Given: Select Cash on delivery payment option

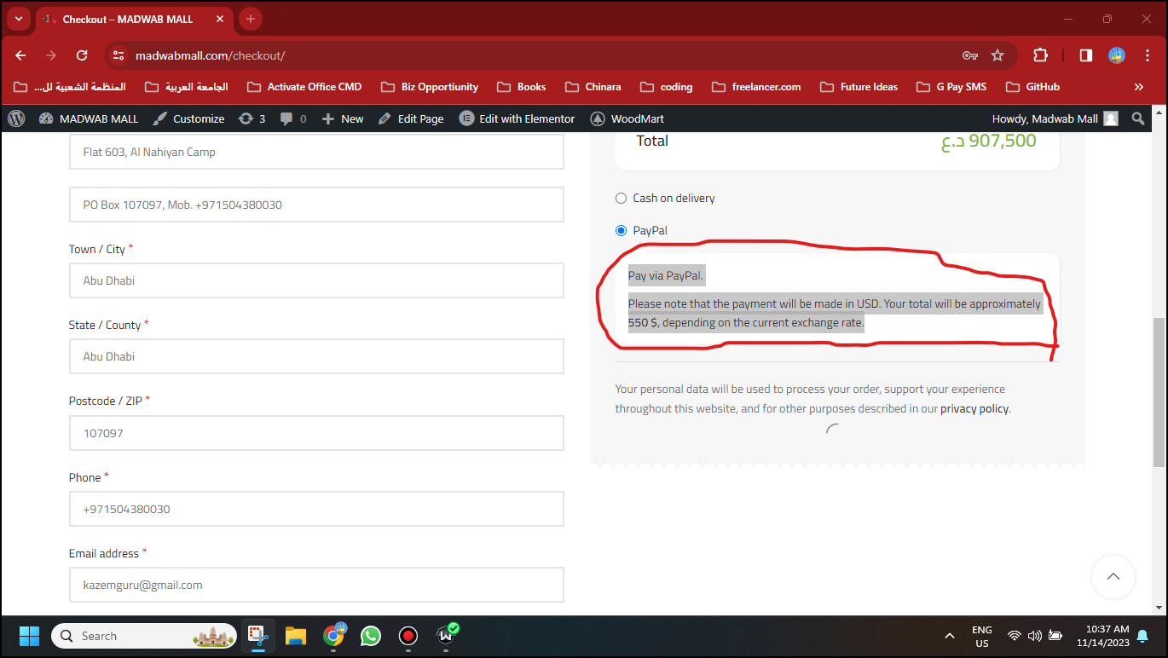Looking at the screenshot, I should 621,199.
